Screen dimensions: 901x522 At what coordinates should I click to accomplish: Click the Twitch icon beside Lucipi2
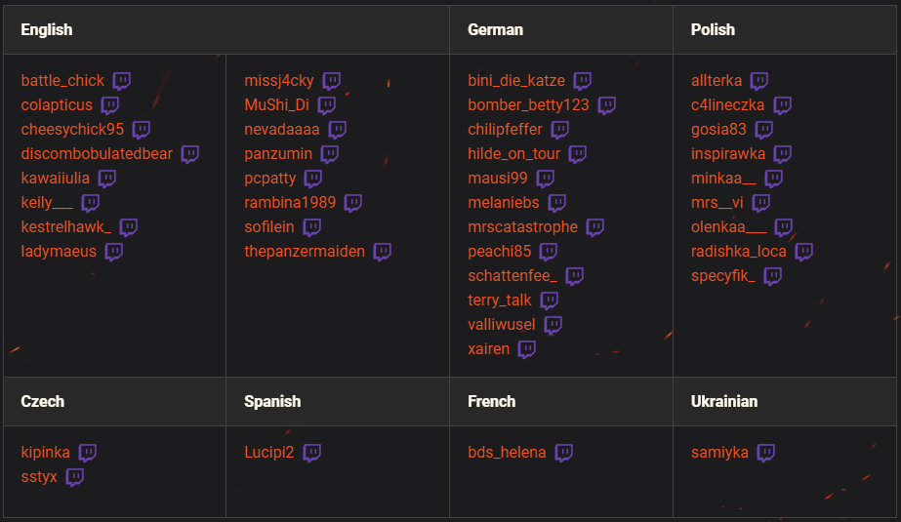tap(312, 453)
